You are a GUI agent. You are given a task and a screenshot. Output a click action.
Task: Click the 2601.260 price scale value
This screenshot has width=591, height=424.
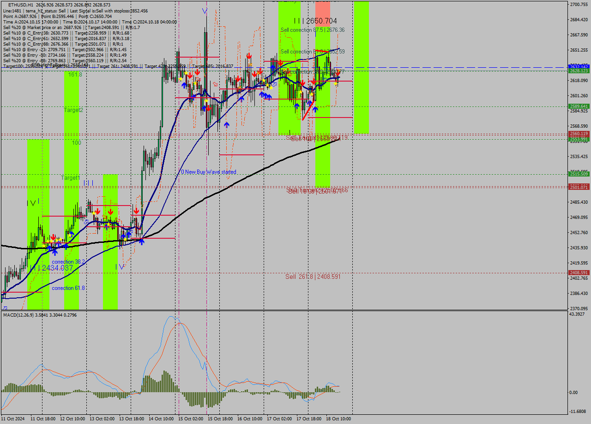tap(579, 95)
